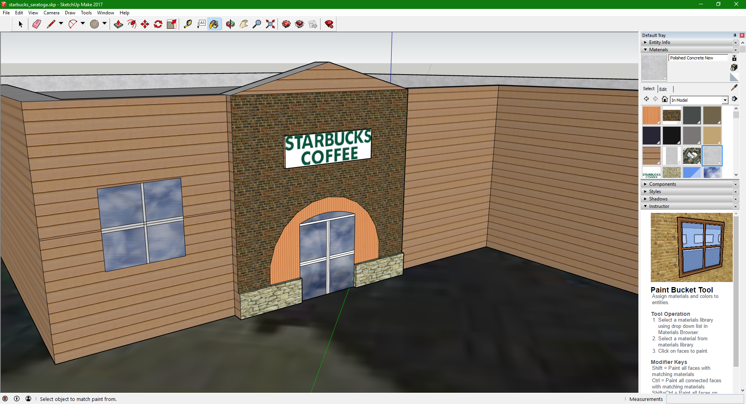Pick the Tape Measure tool

coord(188,24)
